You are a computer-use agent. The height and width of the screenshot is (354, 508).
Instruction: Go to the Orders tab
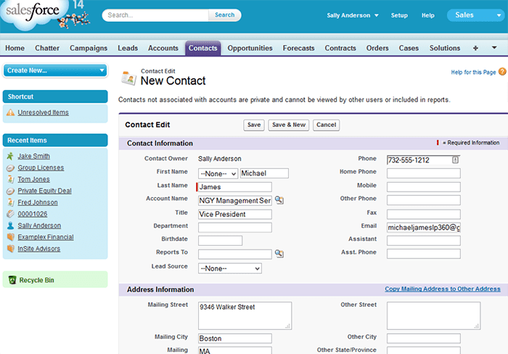(x=377, y=48)
